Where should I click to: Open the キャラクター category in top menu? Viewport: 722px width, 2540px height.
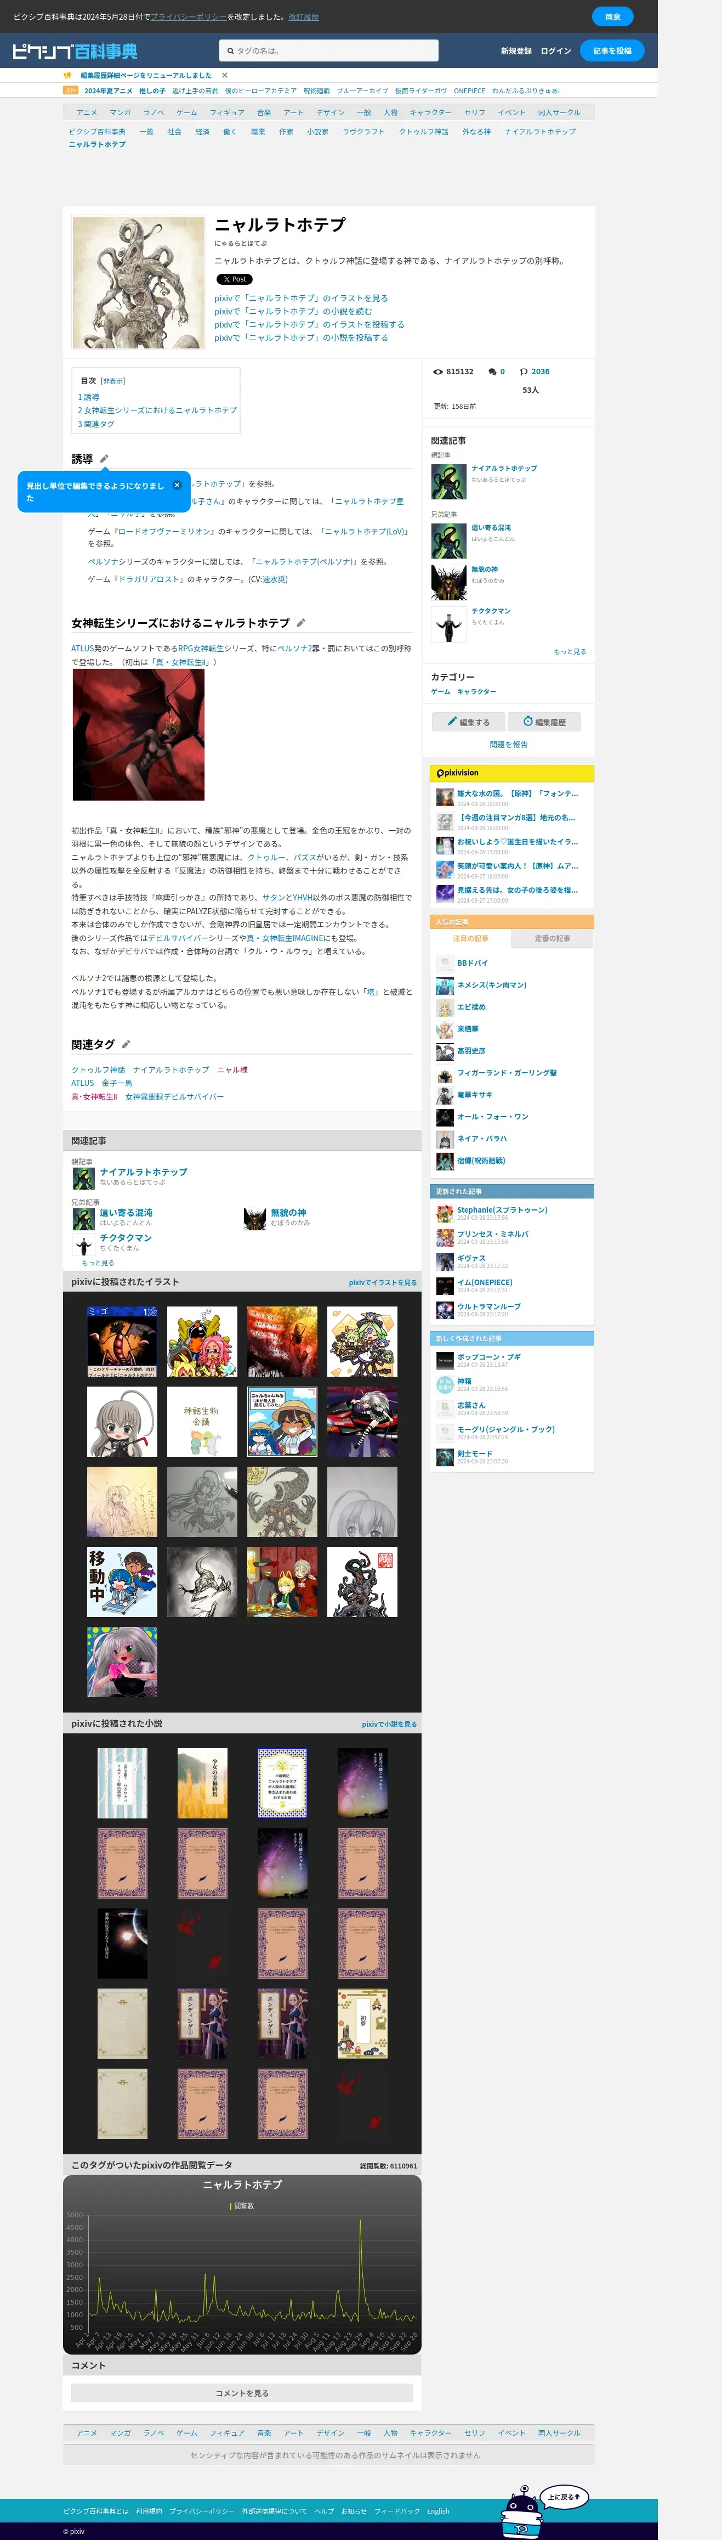coord(430,112)
